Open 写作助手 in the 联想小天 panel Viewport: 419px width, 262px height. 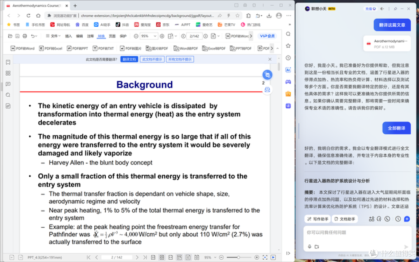point(317,219)
